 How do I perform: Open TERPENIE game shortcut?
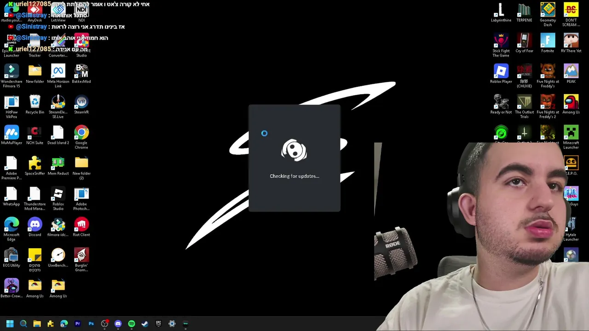click(x=524, y=12)
